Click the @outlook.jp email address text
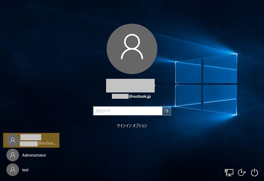 140,96
